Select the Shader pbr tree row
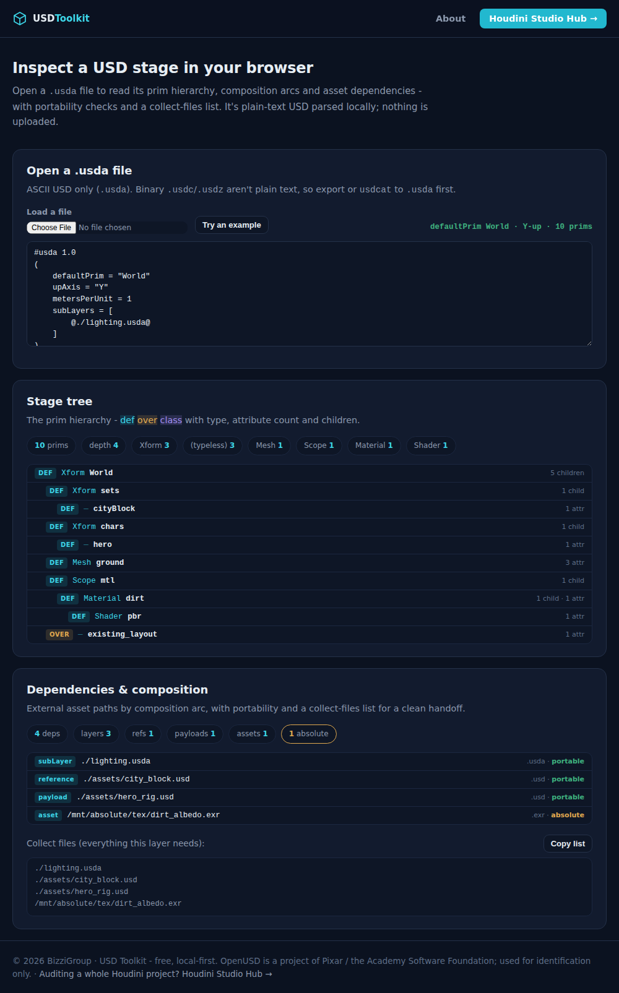 point(309,617)
